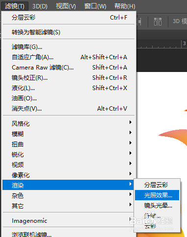Choose 纤维... in 渲染 submenu
Screen dimensions: 187x237
click(x=157, y=215)
